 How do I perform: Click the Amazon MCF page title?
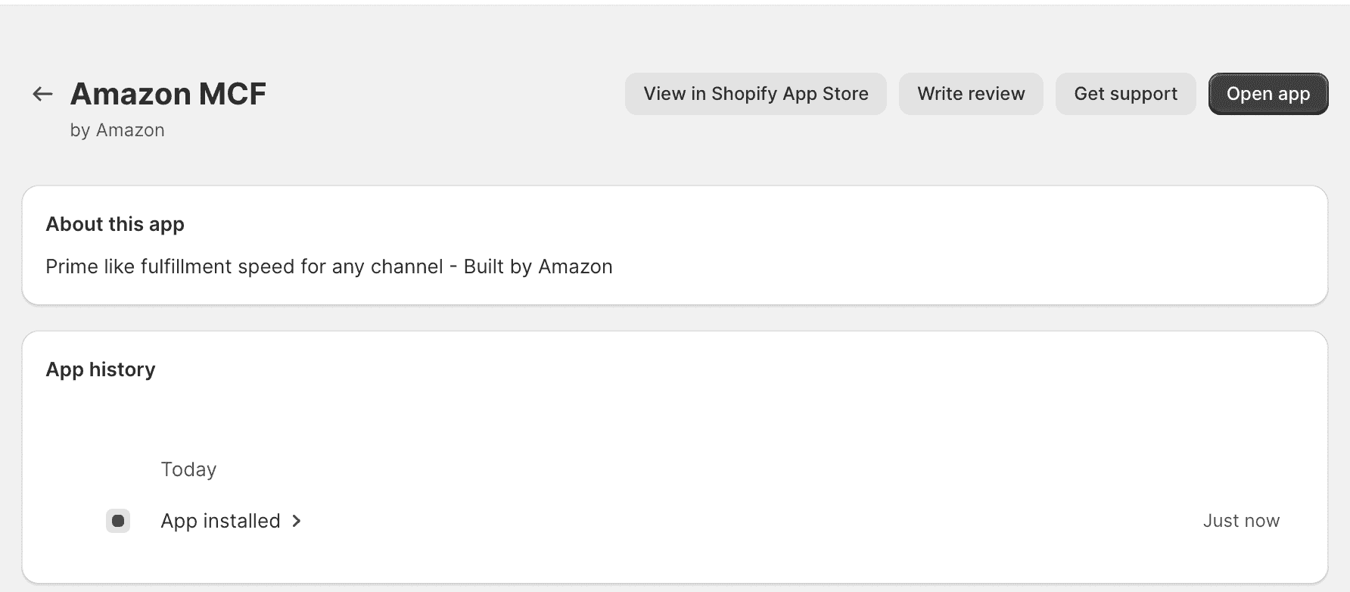click(x=168, y=94)
